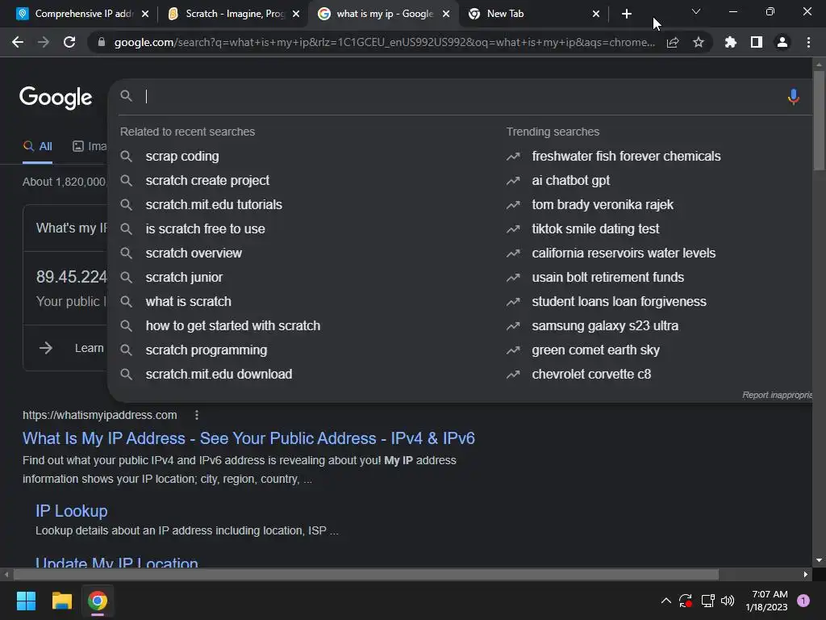Click the Google logo
Viewport: 826px width, 620px height.
pyautogui.click(x=56, y=98)
